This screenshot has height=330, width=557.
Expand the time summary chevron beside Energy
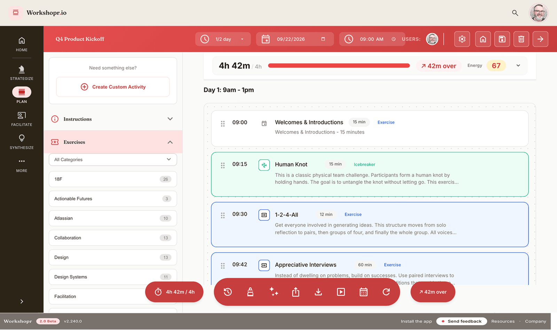518,65
